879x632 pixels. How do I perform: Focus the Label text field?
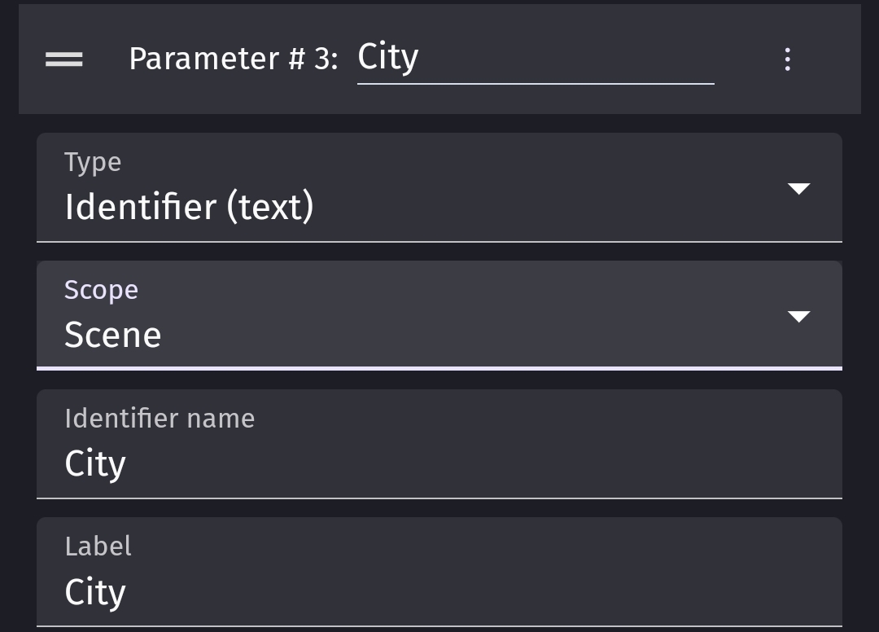coord(439,572)
